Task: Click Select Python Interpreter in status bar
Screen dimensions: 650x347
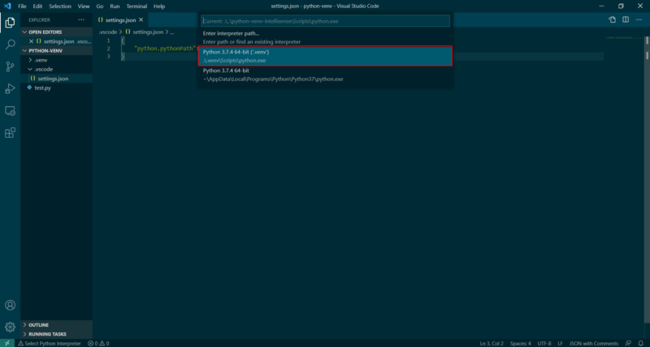Action: pos(50,343)
